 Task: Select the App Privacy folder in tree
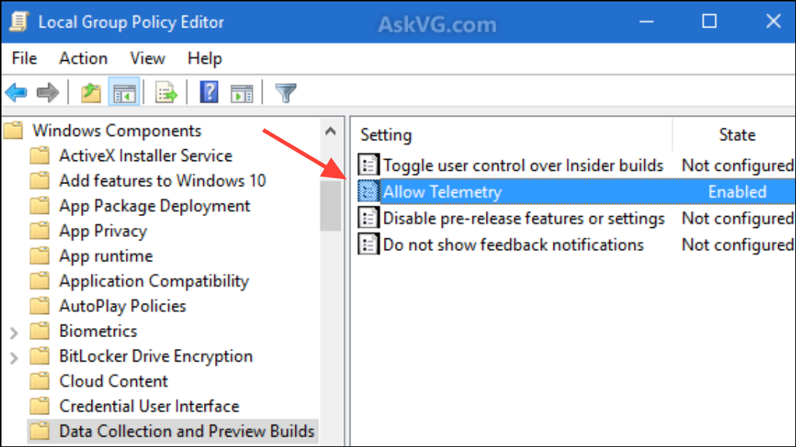click(103, 231)
